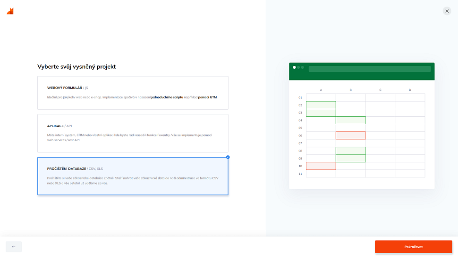Image resolution: width=458 pixels, height=257 pixels.
Task: Click the green cell in row 02
Action: click(x=321, y=105)
